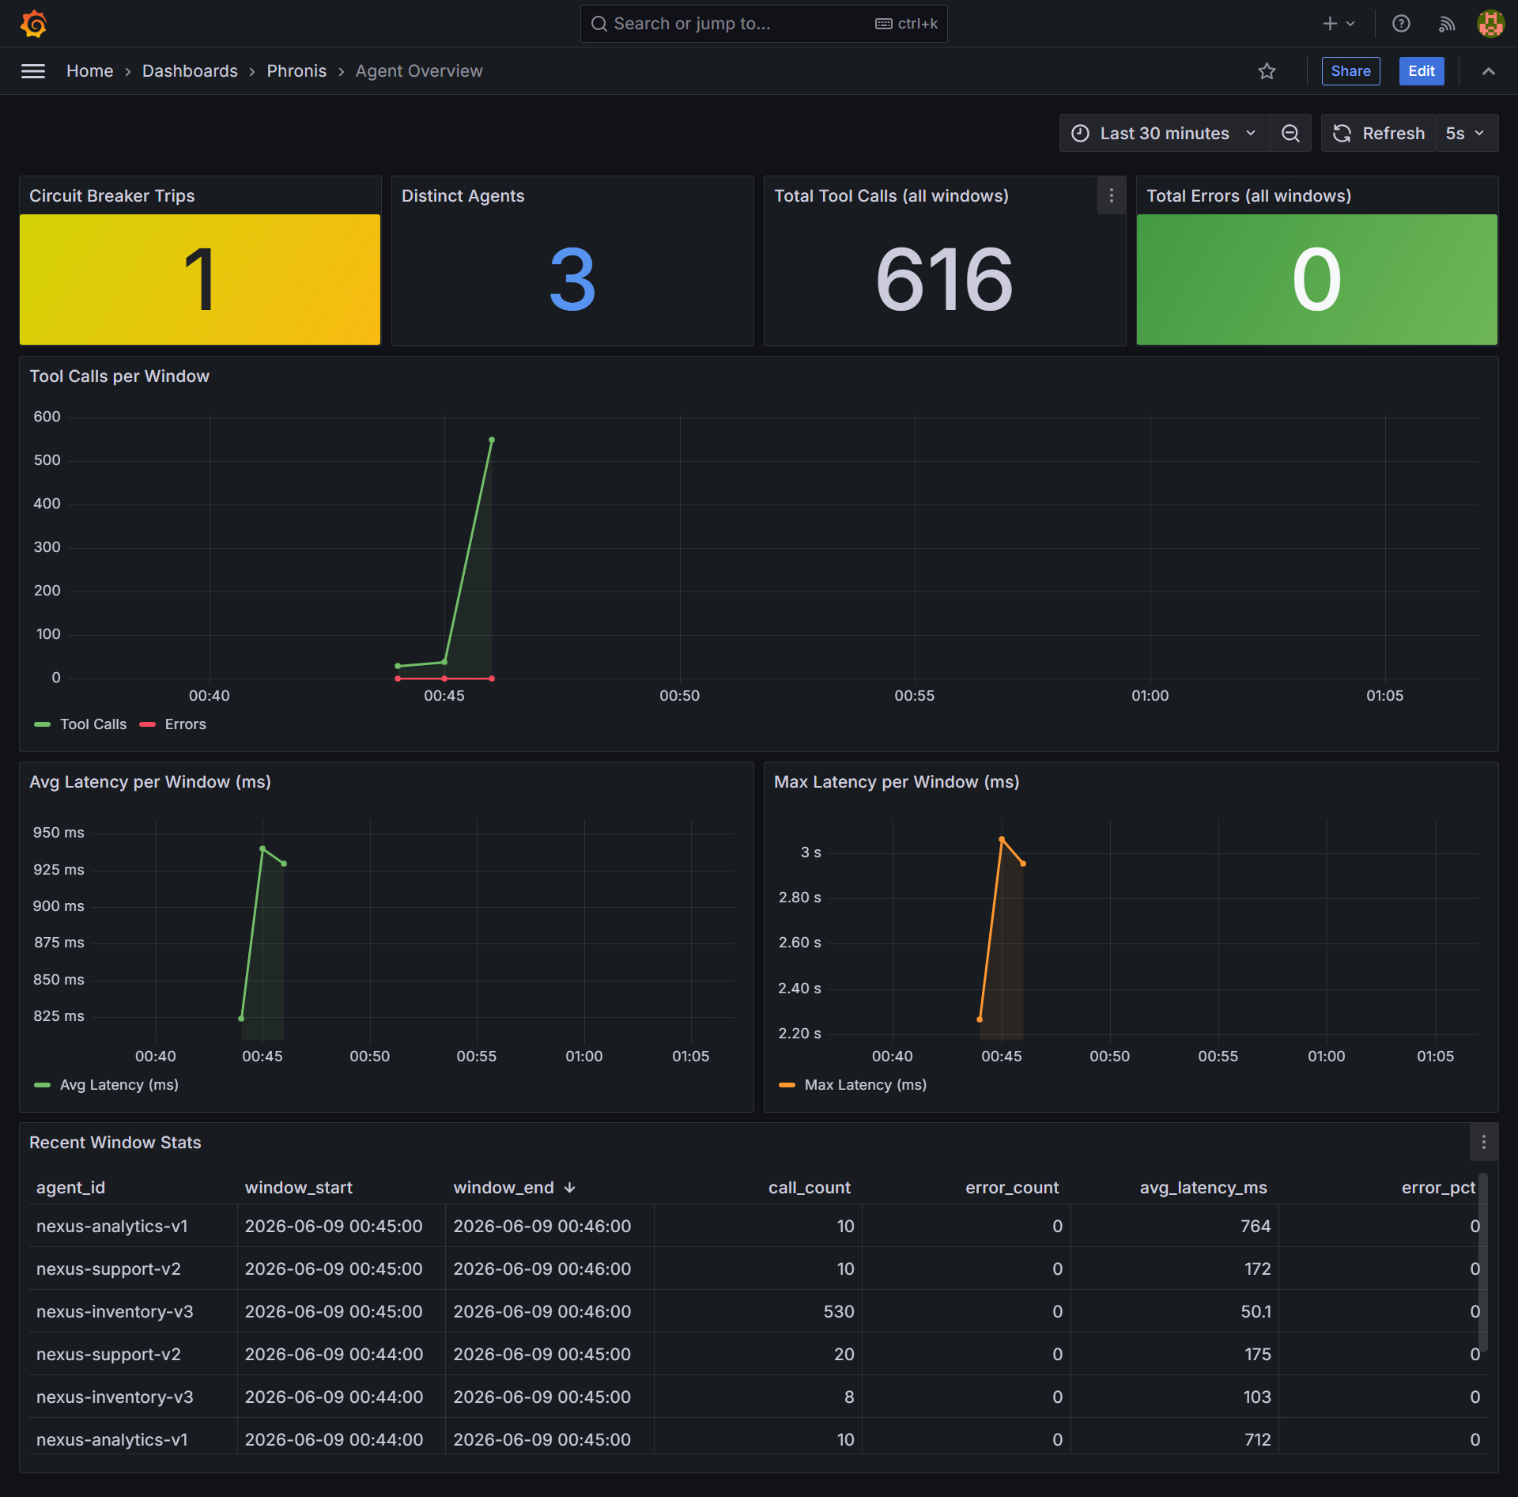Click Avg Latency per Window (ms) title
Image resolution: width=1518 pixels, height=1497 pixels.
tap(150, 782)
